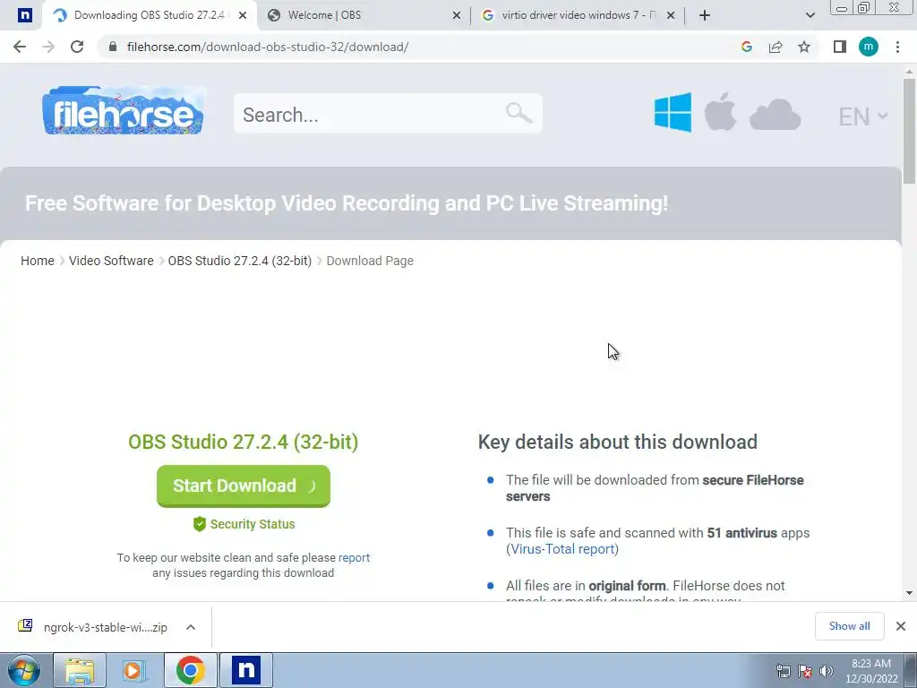This screenshot has width=917, height=688.
Task: Click the Start Download button
Action: pos(244,486)
